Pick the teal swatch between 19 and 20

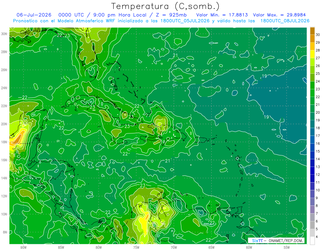coord(313,116)
